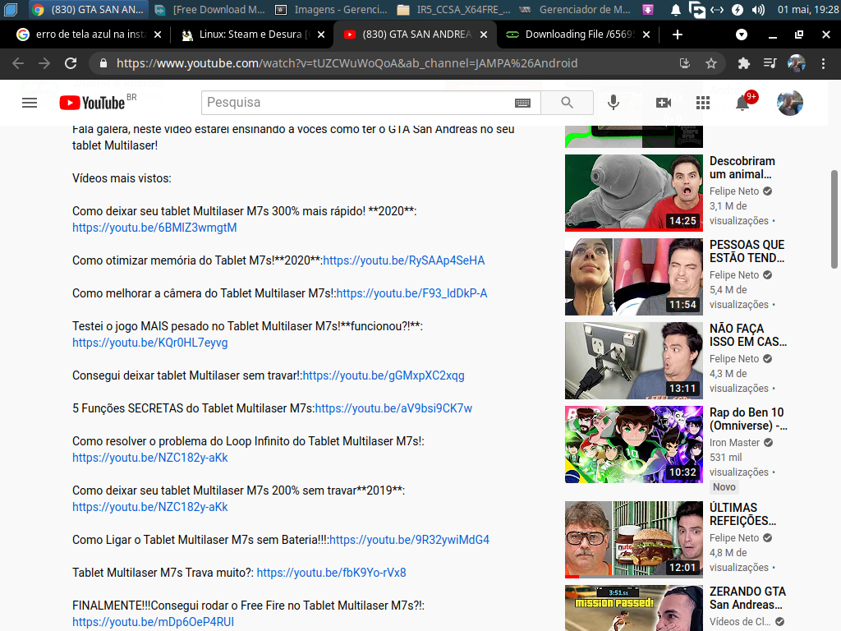Open the power manager tray icon

pos(738,10)
